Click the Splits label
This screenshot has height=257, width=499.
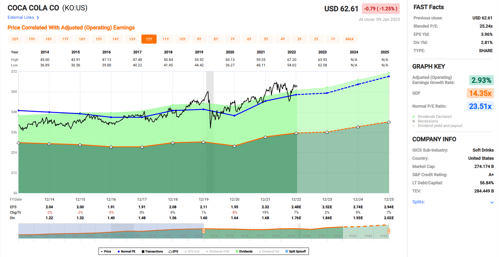point(418,202)
